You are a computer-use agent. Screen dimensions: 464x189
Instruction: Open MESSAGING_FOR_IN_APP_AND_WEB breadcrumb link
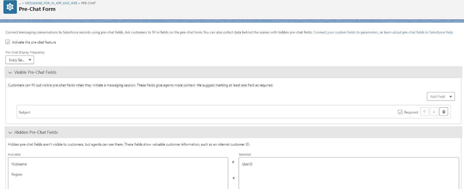click(51, 3)
